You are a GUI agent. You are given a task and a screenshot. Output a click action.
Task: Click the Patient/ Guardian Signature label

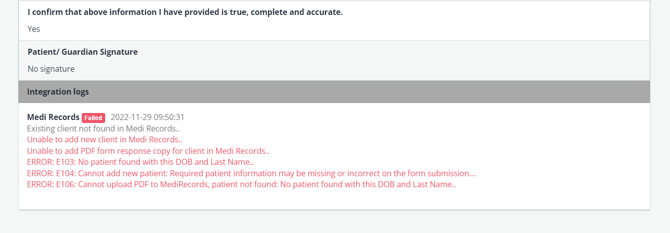[83, 52]
